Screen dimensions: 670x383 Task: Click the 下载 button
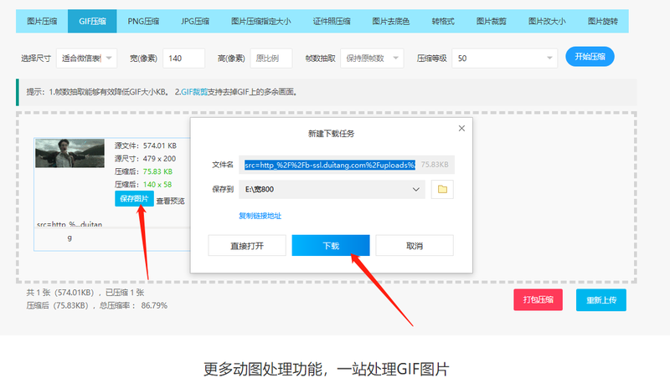[x=331, y=246]
